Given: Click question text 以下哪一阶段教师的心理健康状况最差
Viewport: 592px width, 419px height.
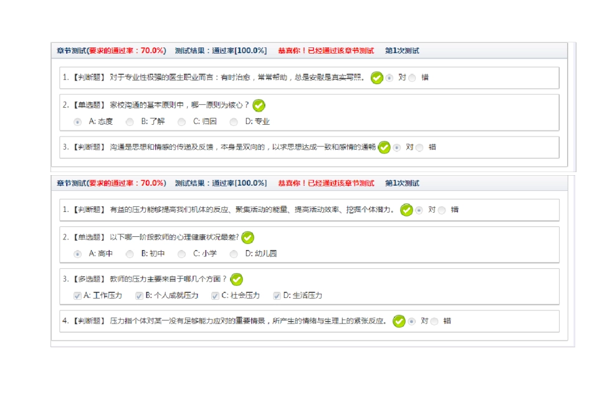Looking at the screenshot, I should click(x=174, y=238).
